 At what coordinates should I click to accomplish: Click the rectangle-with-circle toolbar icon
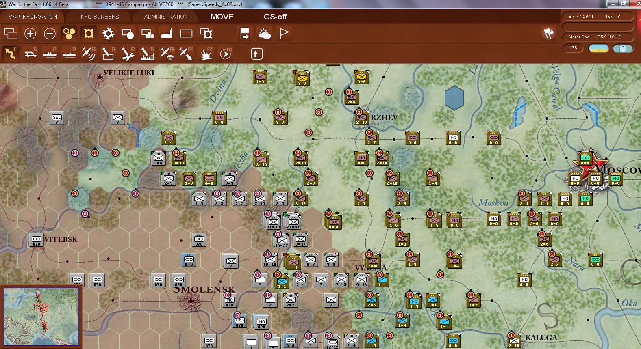128,33
